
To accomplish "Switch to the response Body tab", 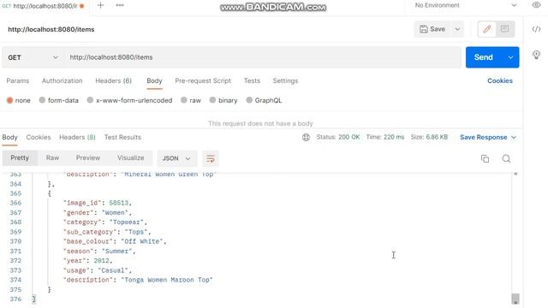I will [x=9, y=137].
